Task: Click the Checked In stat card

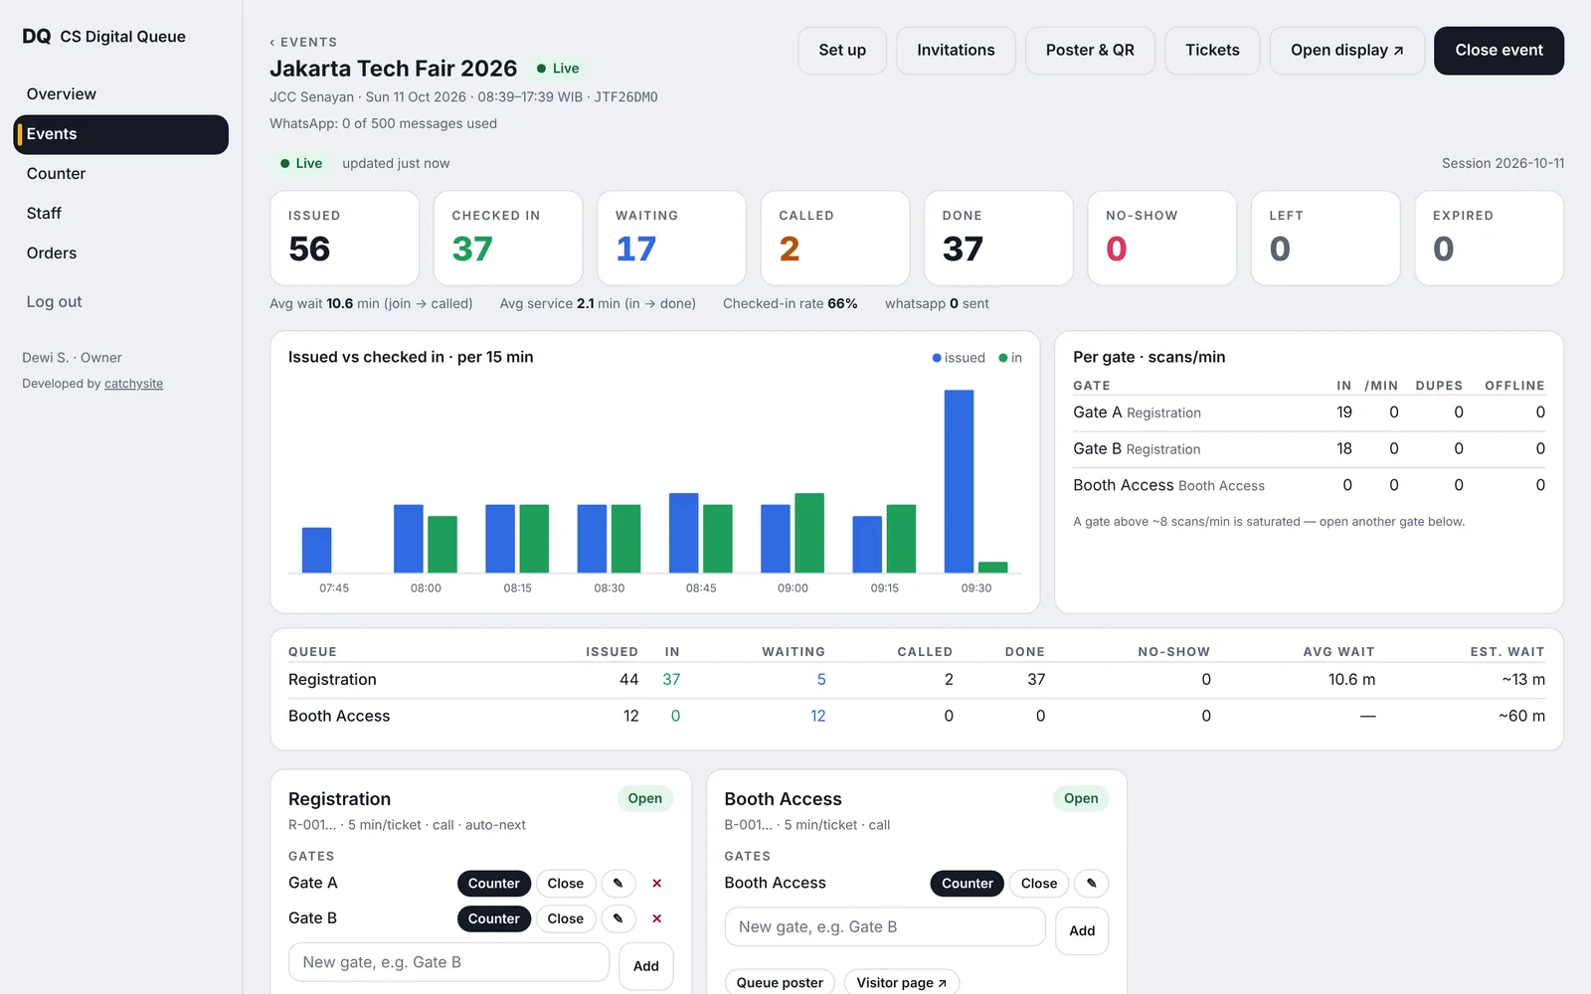Action: pyautogui.click(x=508, y=239)
